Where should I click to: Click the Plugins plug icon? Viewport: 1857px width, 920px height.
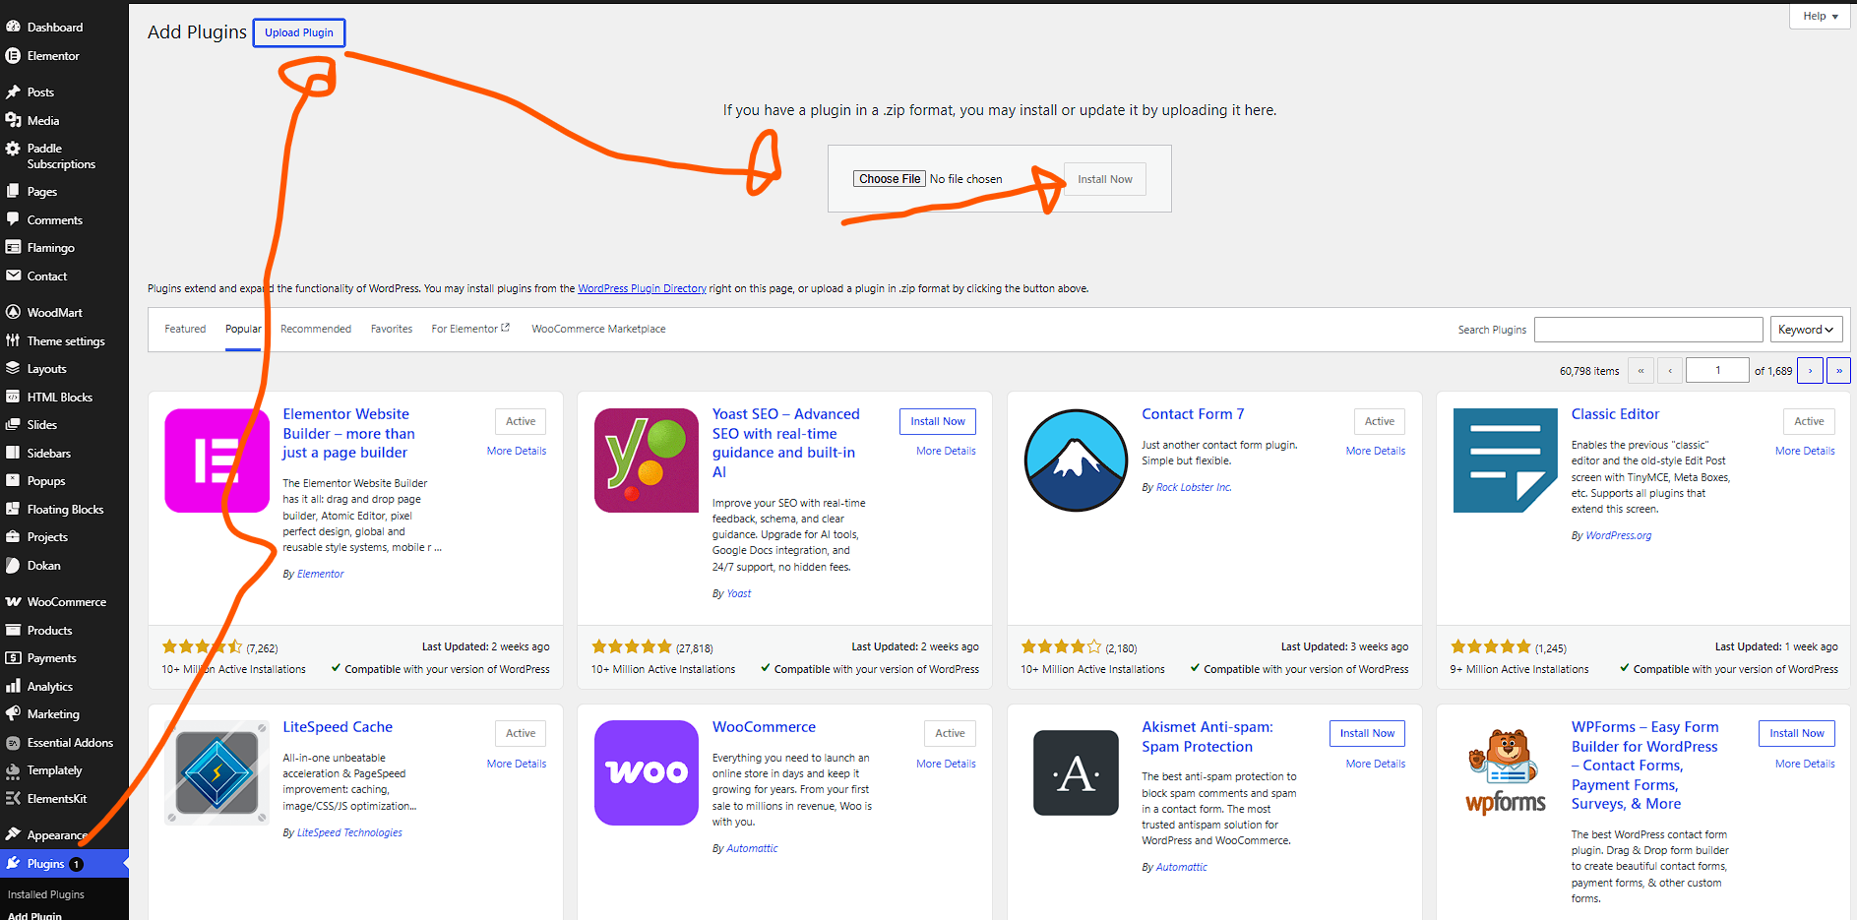[13, 863]
